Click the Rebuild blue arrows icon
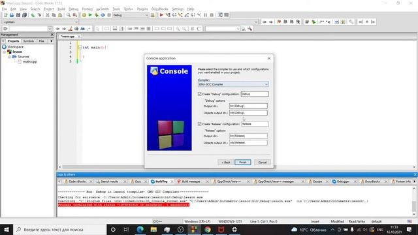 103,15
